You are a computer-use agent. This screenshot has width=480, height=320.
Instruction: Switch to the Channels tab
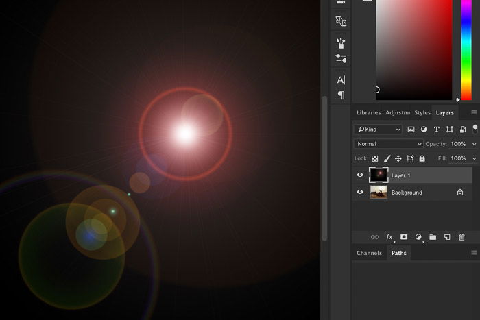click(369, 253)
